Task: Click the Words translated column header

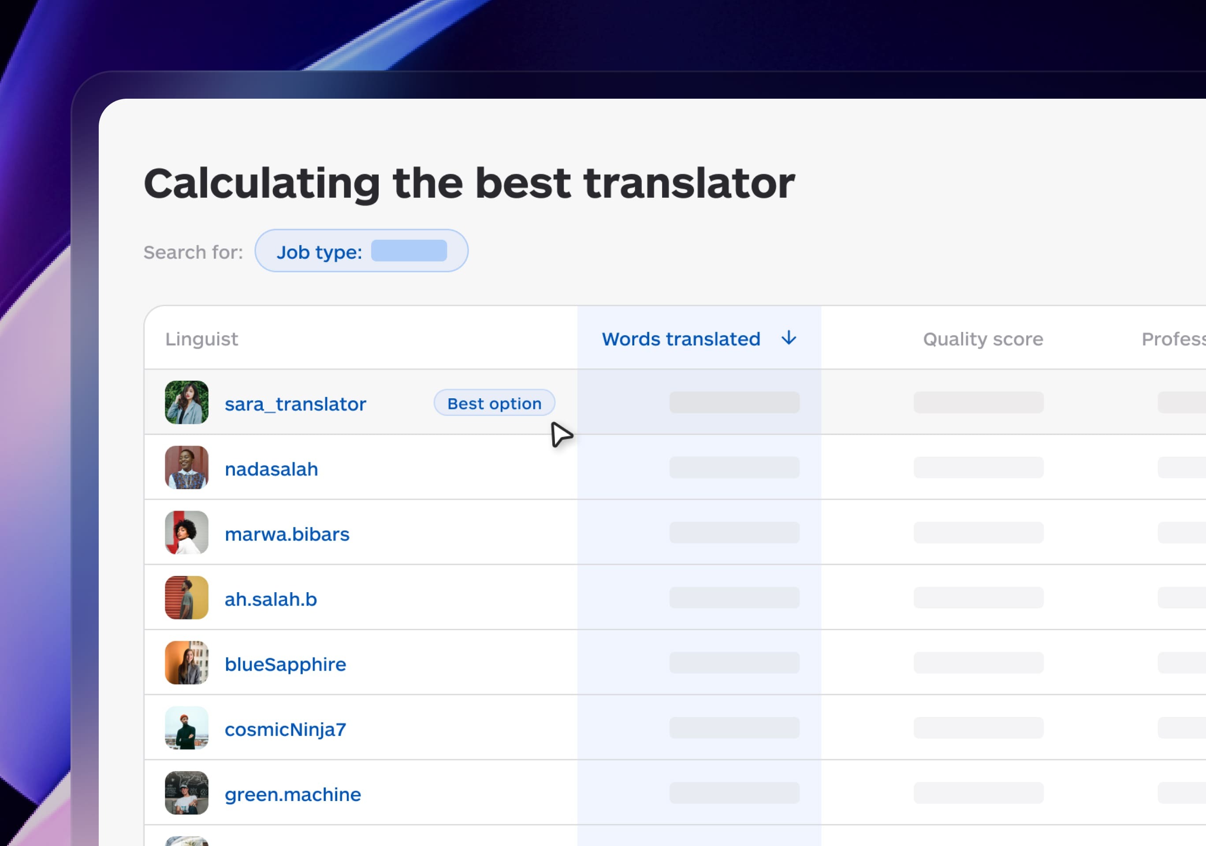Action: pyautogui.click(x=681, y=339)
